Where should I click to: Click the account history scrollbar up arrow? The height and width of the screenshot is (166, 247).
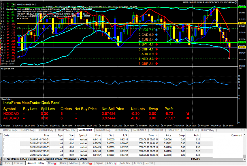tap(245, 135)
